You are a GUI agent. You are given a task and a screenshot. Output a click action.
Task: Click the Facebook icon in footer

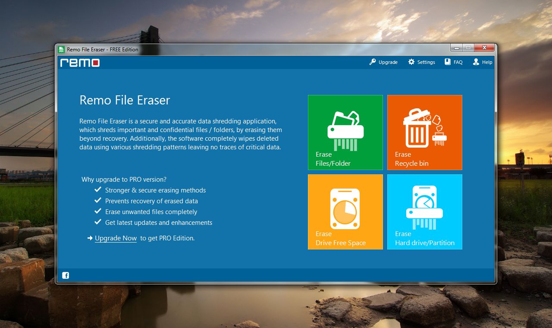(66, 275)
